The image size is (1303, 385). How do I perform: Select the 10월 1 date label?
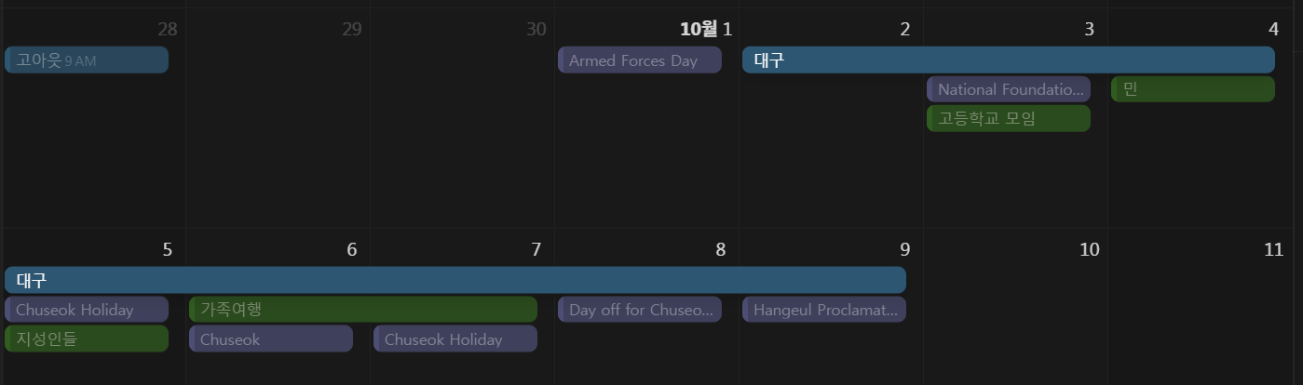click(706, 29)
